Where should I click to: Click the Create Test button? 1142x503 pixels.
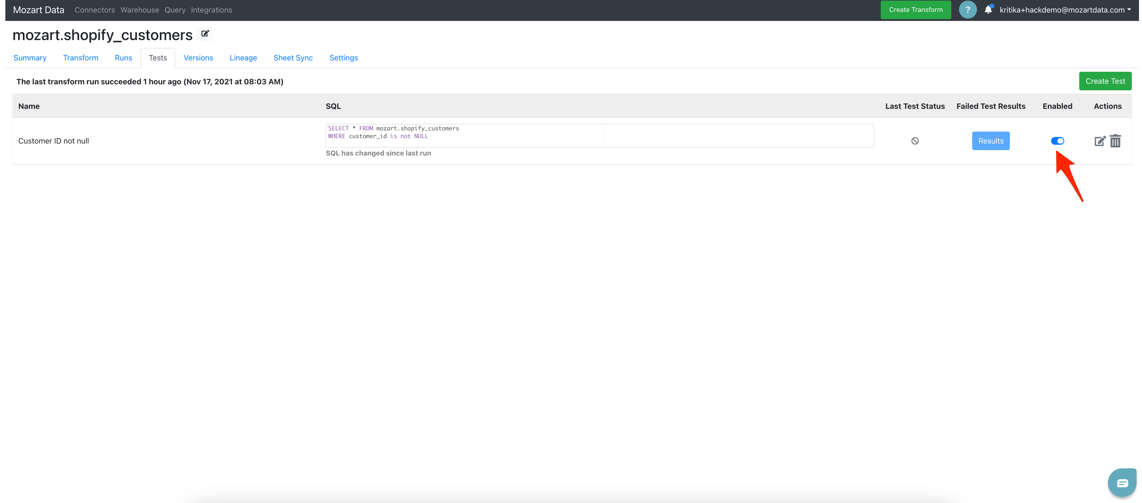click(x=1105, y=81)
